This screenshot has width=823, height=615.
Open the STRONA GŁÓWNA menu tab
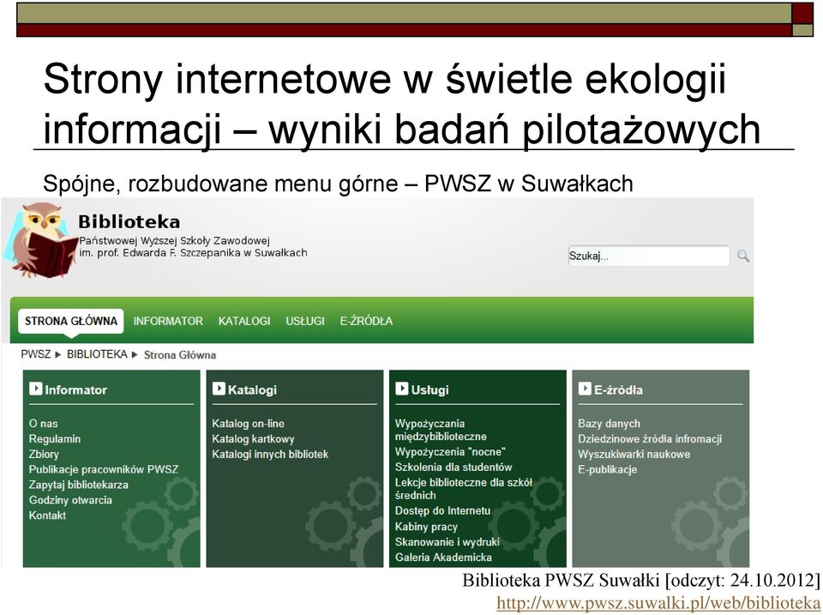tap(71, 321)
